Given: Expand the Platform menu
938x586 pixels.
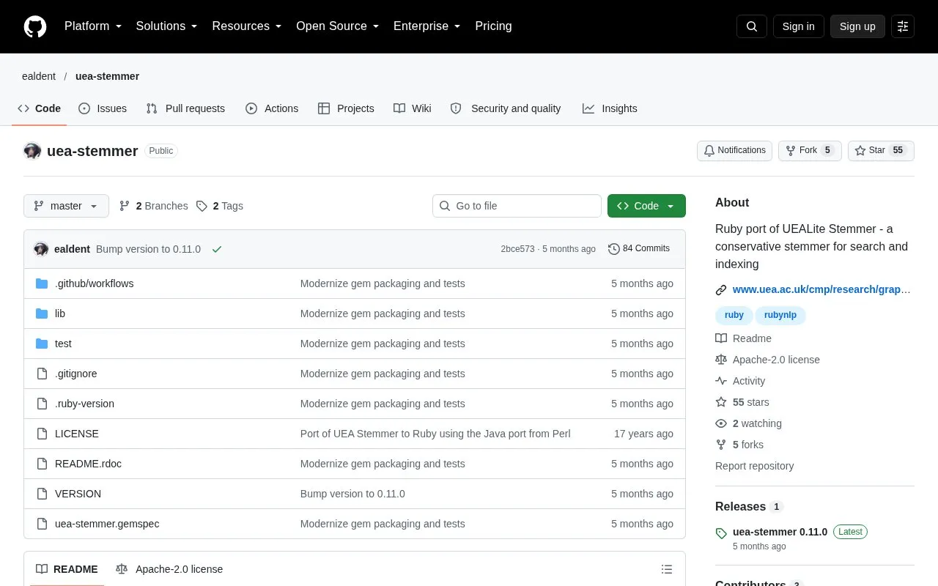Looking at the screenshot, I should coord(93,26).
